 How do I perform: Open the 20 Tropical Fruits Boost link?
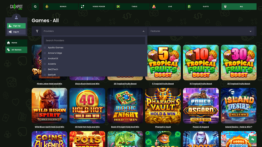coord(125,84)
